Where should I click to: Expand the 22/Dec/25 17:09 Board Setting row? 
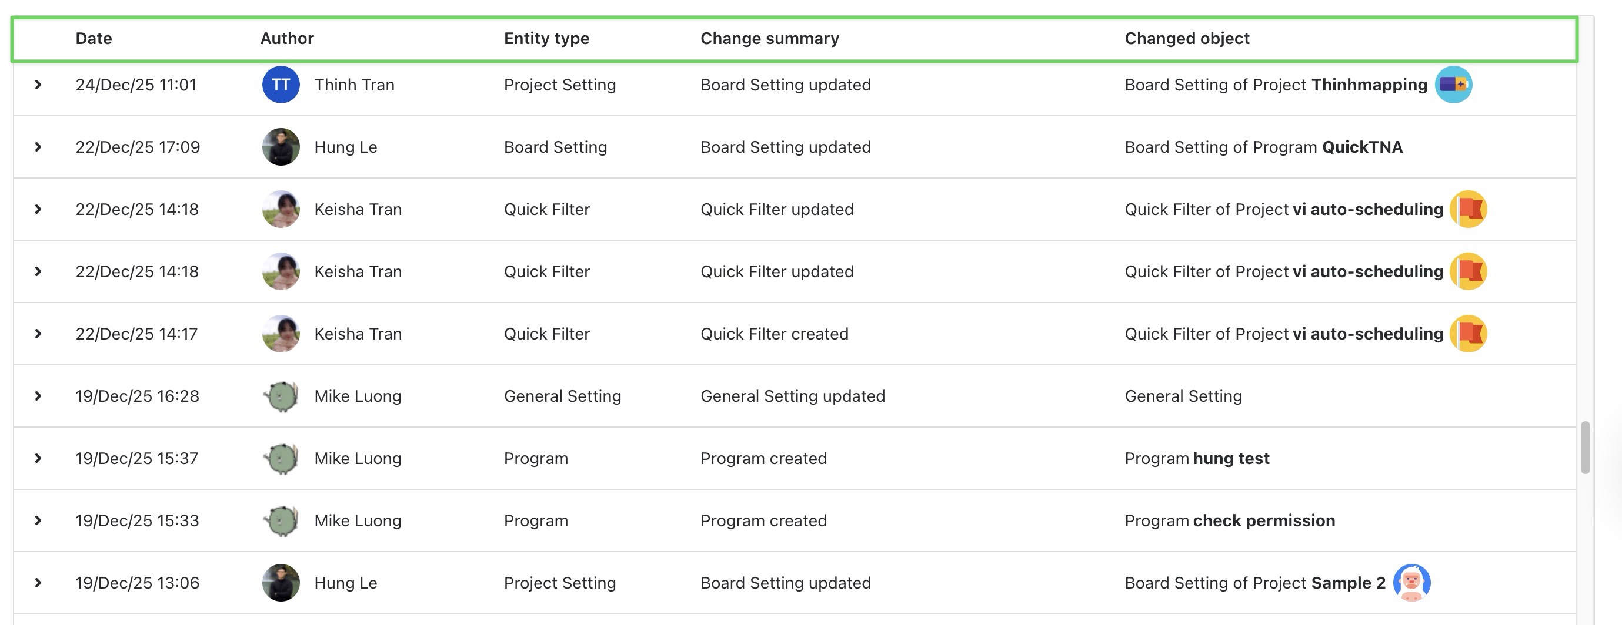[38, 146]
